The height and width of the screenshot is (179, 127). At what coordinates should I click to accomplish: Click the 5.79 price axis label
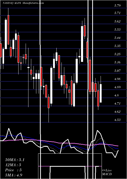[117, 5]
